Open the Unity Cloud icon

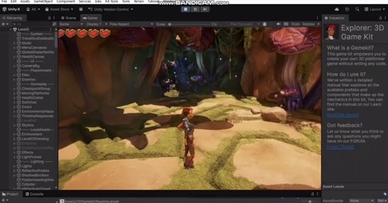click(x=337, y=9)
